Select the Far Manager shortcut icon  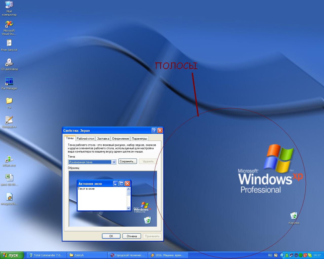(x=9, y=84)
